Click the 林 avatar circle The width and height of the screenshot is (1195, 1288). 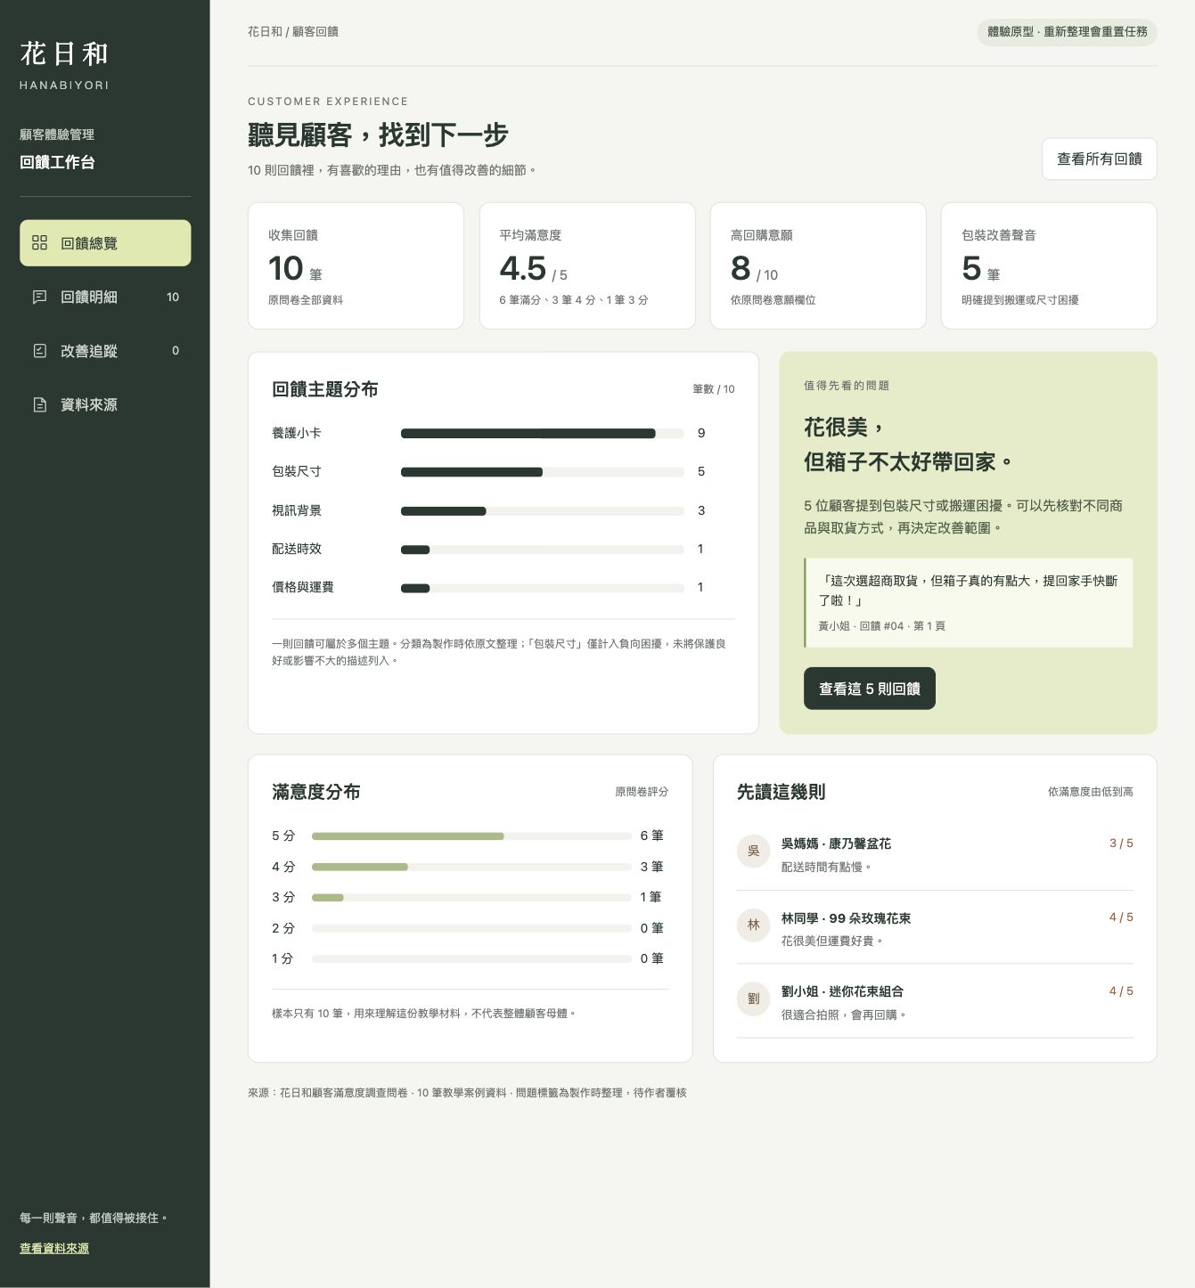(753, 925)
